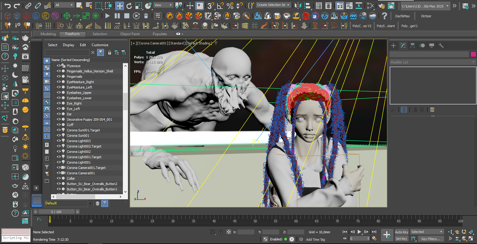Open the Mirror tool
This screenshot has height=244, width=477.
pos(298,6)
